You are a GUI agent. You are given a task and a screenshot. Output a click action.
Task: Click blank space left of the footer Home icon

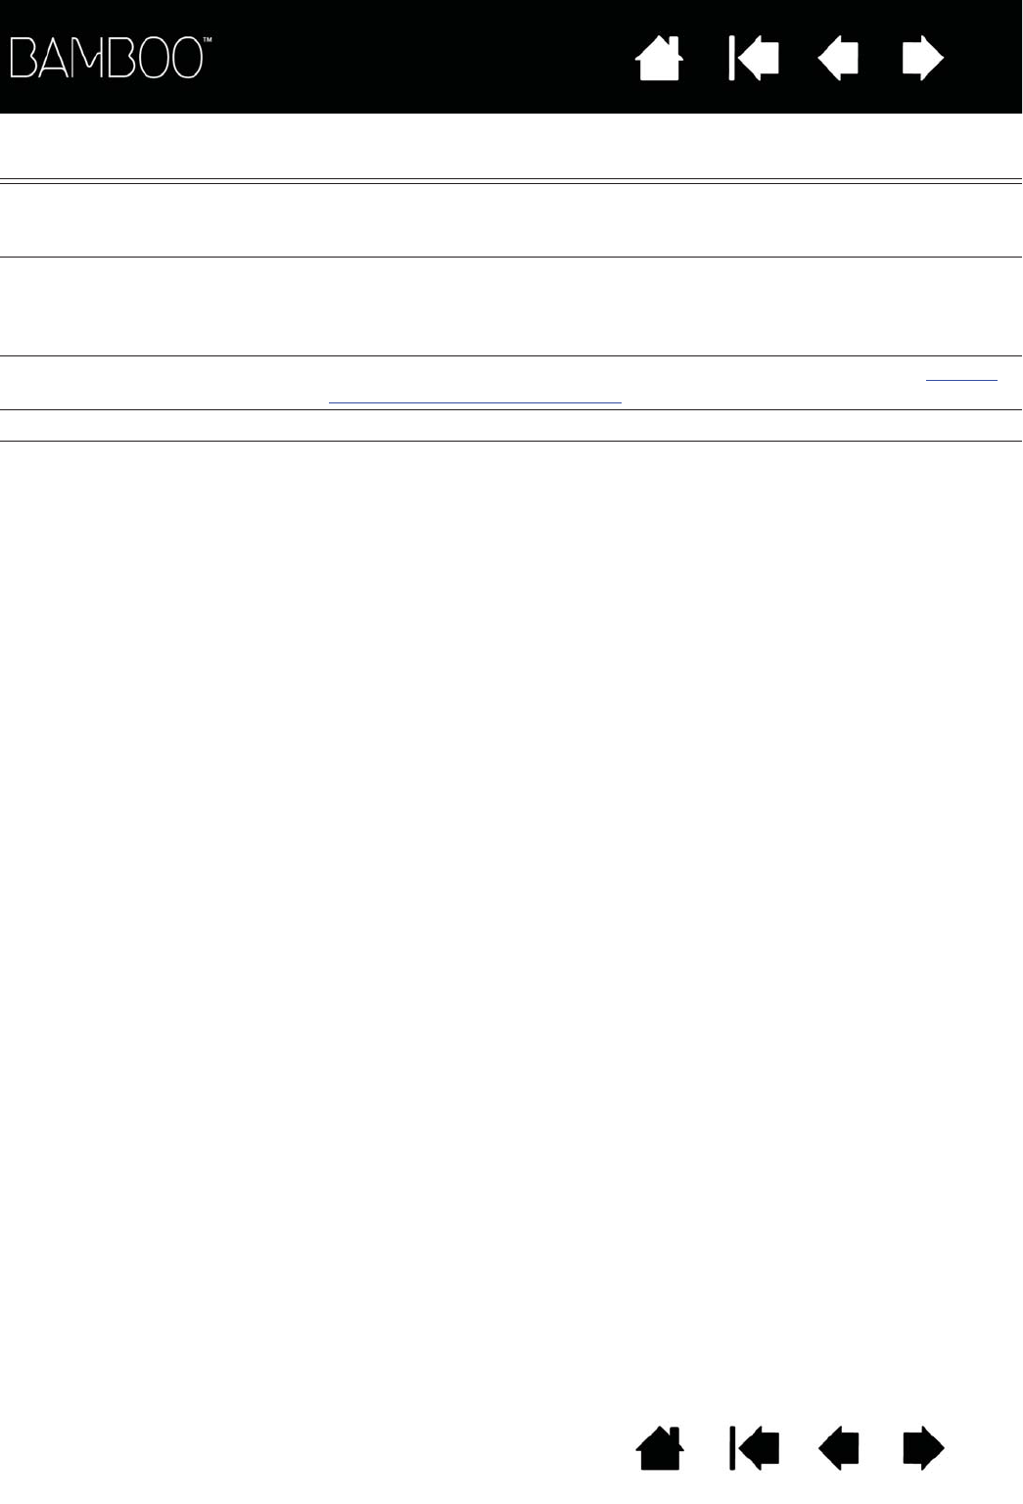(x=313, y=1448)
